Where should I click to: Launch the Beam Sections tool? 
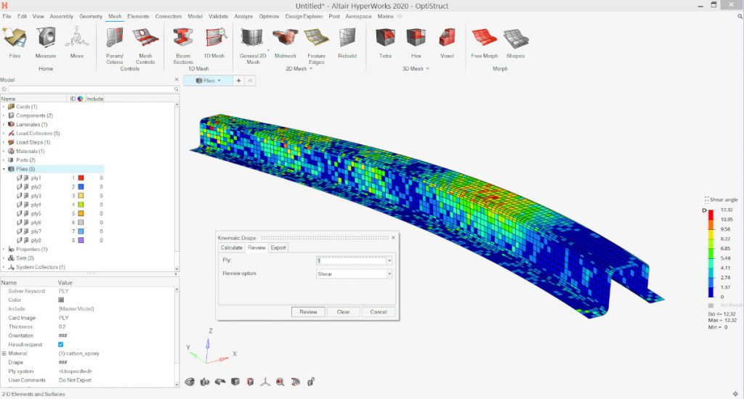pos(183,38)
